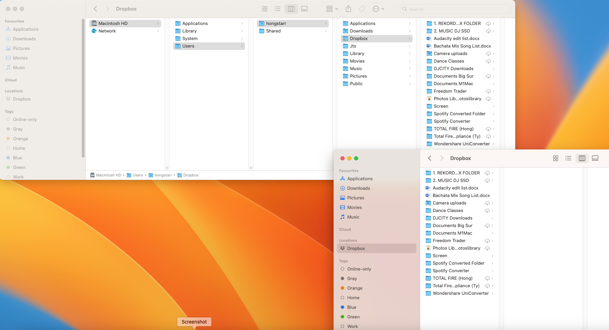Click Applications in back window sidebar
The width and height of the screenshot is (609, 330).
tap(42, 29)
